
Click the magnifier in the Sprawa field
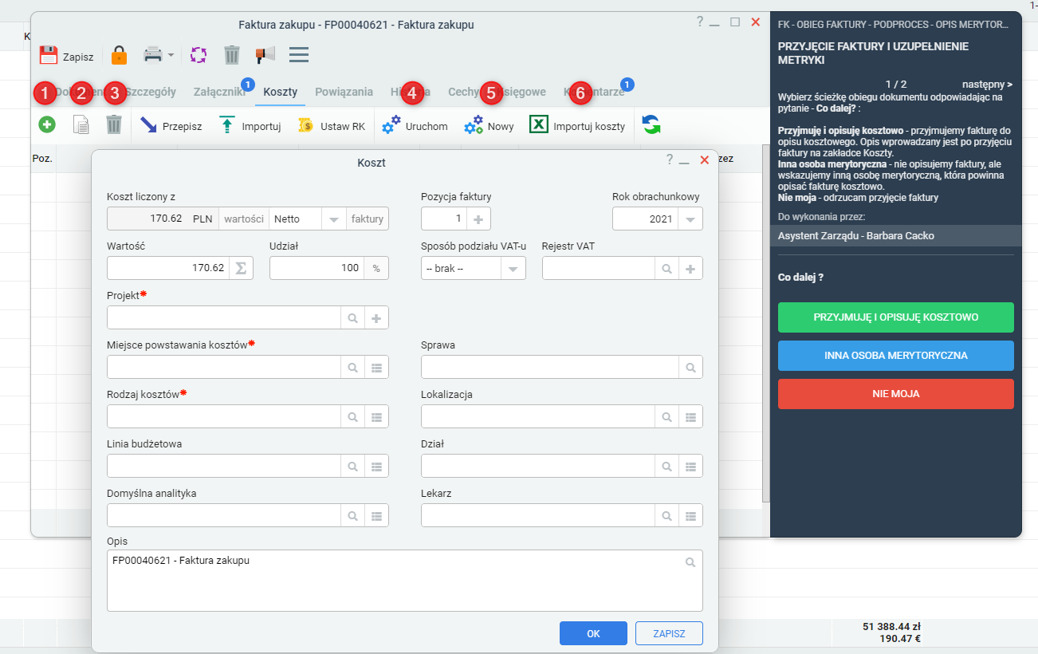(690, 368)
